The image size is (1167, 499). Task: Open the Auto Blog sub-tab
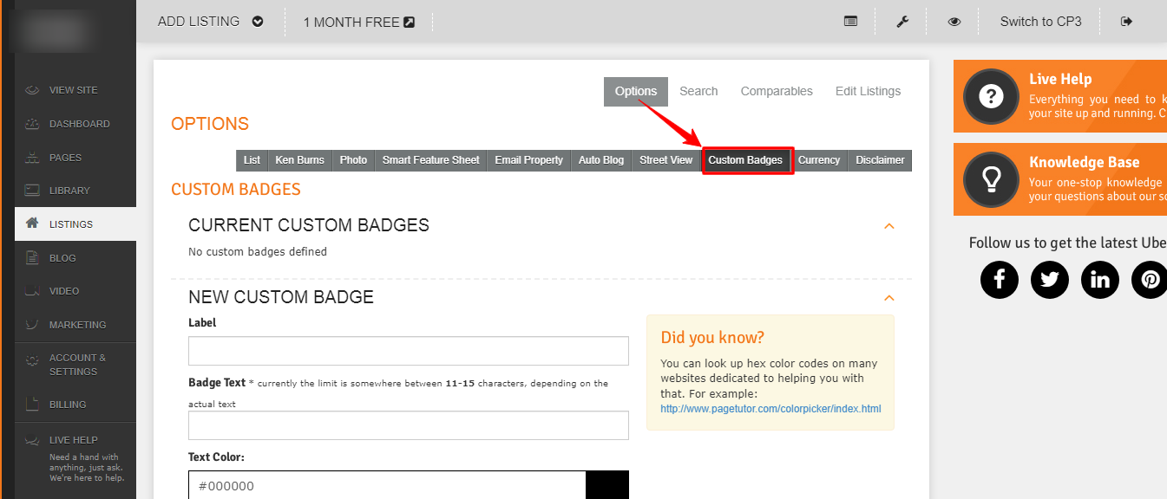(x=601, y=160)
